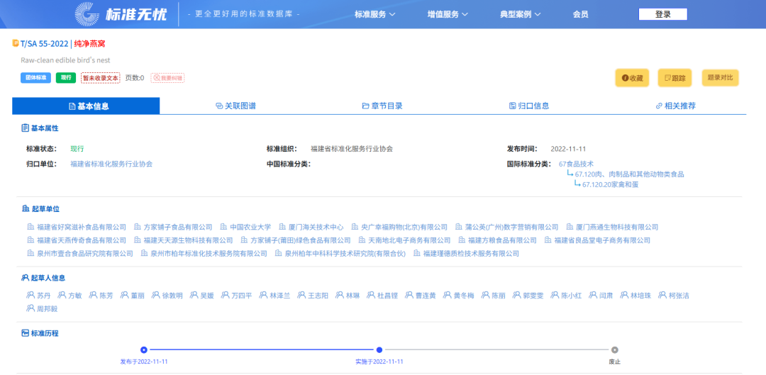Click the building icon before 方家铺子食品有限公司
The width and height of the screenshot is (766, 375).
click(138, 227)
